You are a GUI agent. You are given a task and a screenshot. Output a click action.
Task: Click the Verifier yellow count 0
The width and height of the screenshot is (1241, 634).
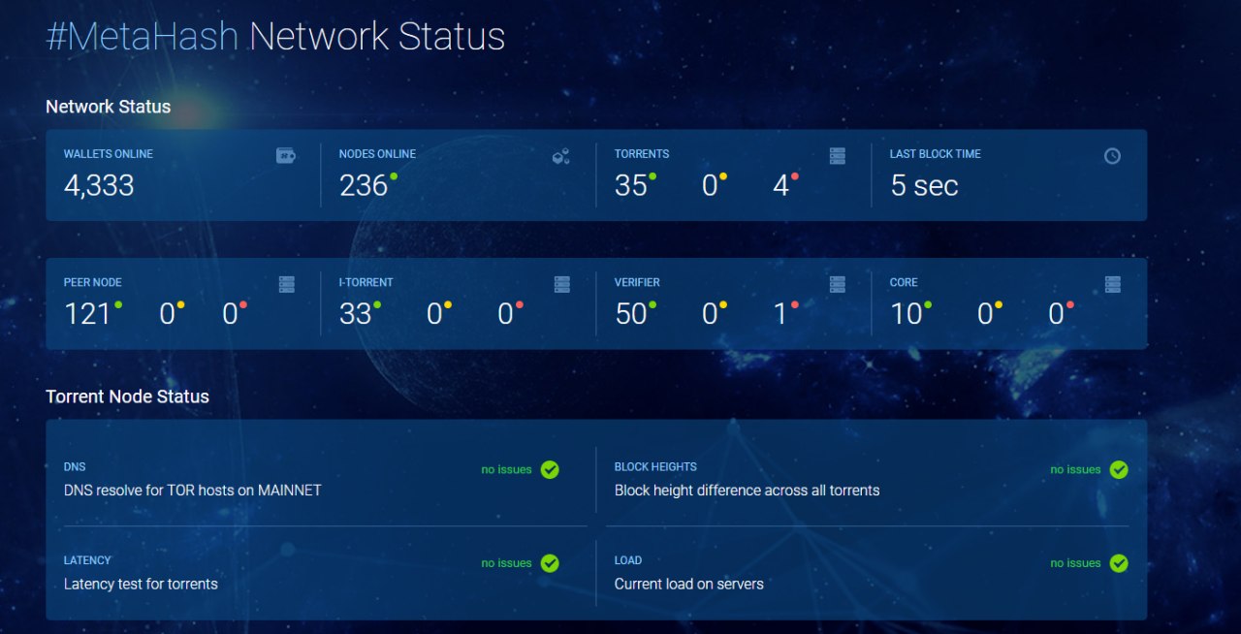pos(710,314)
